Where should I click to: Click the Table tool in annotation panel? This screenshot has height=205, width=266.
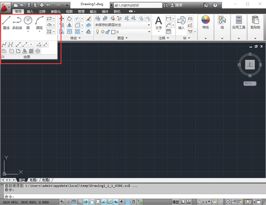pos(168,31)
